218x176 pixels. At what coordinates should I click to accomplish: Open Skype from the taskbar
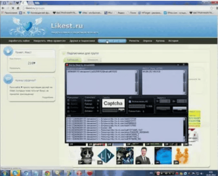click(x=15, y=173)
